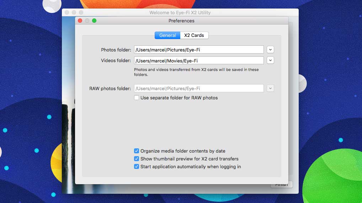Click the Preferences window title text

(x=181, y=21)
